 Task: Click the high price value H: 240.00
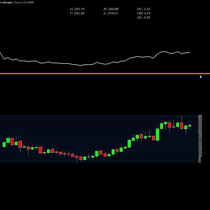pos(111,9)
